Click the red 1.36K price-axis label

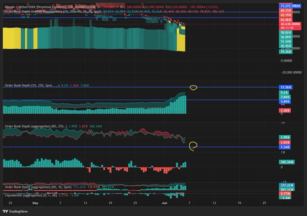[285, 111]
